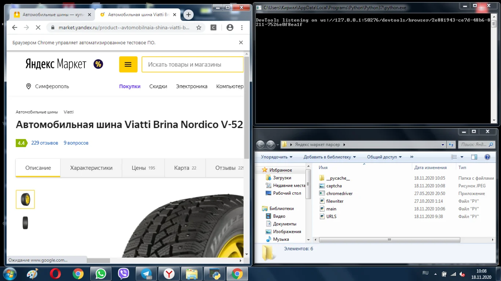
Task: Click the Explorer search magnifier icon
Action: (x=491, y=145)
